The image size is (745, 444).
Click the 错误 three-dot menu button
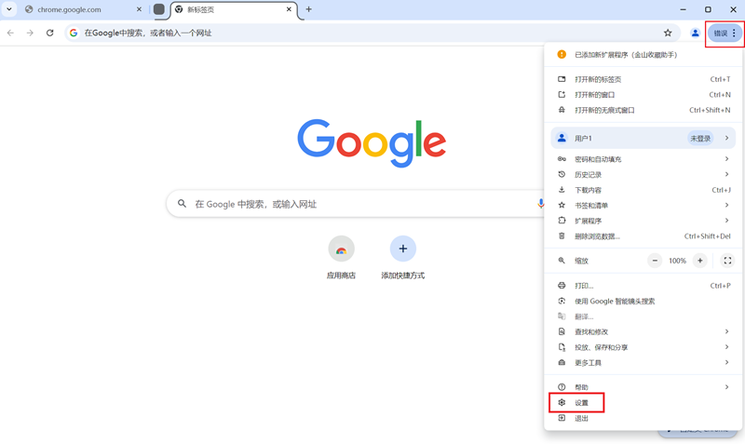point(725,33)
